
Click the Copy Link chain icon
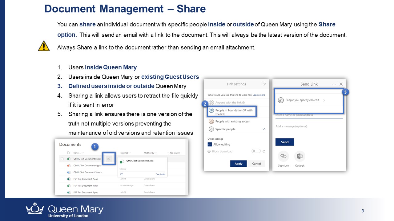tap(283, 156)
